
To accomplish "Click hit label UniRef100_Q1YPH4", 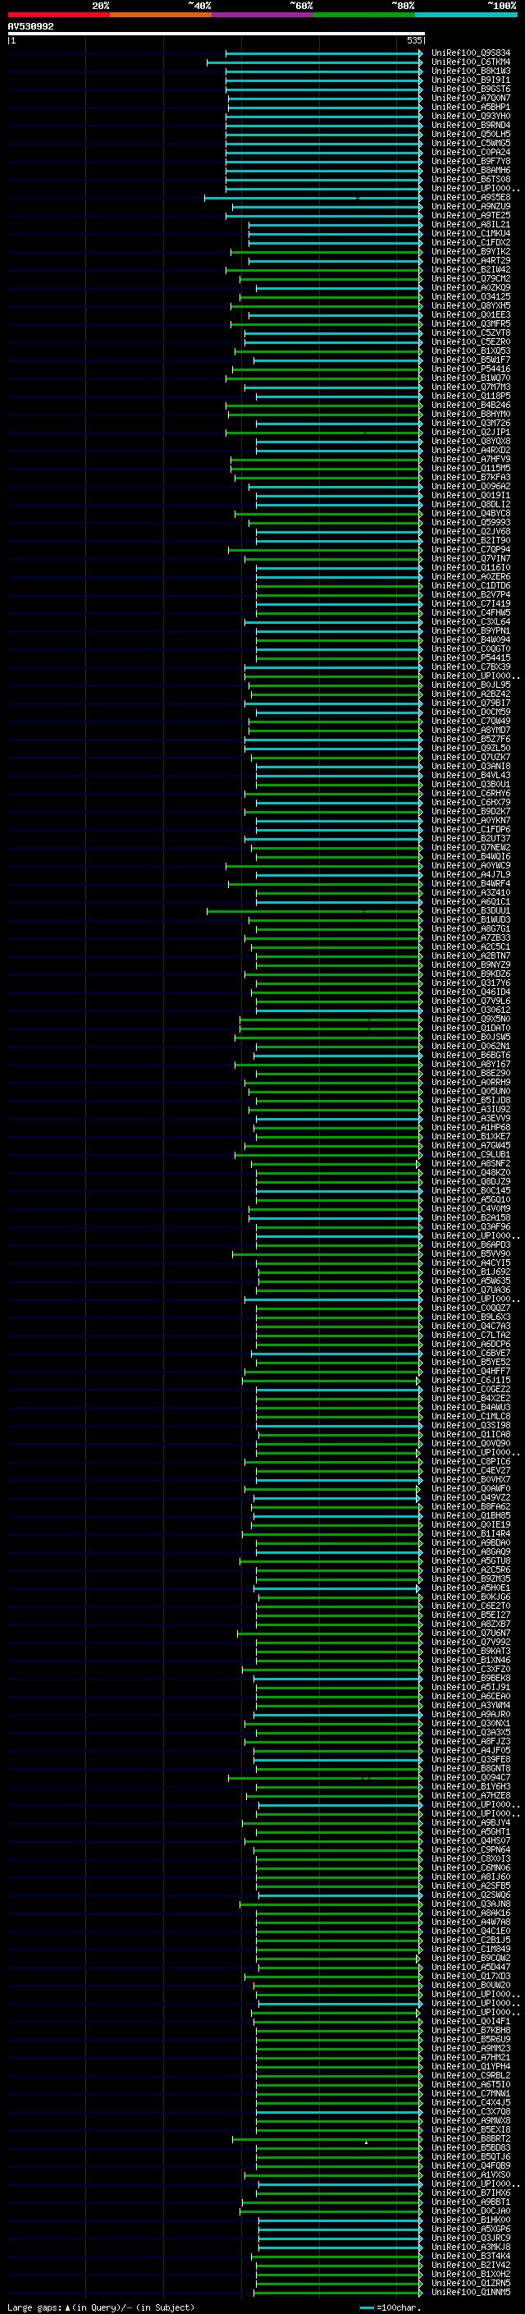I will coord(471,2066).
